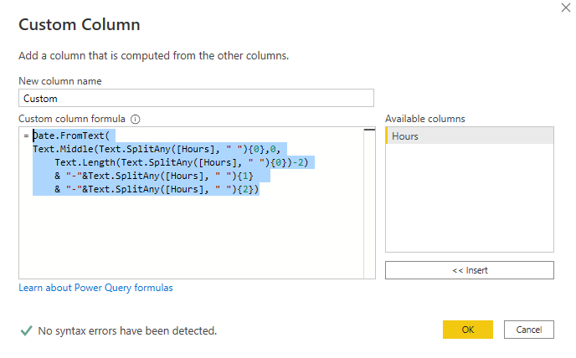576x358 pixels.
Task: Click the << Insert button
Action: coord(470,270)
